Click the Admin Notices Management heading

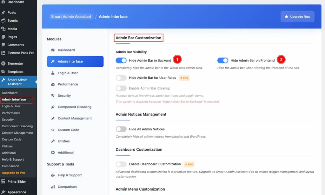[x=141, y=114]
